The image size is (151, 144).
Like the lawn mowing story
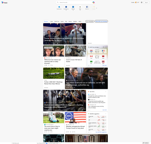45,132
